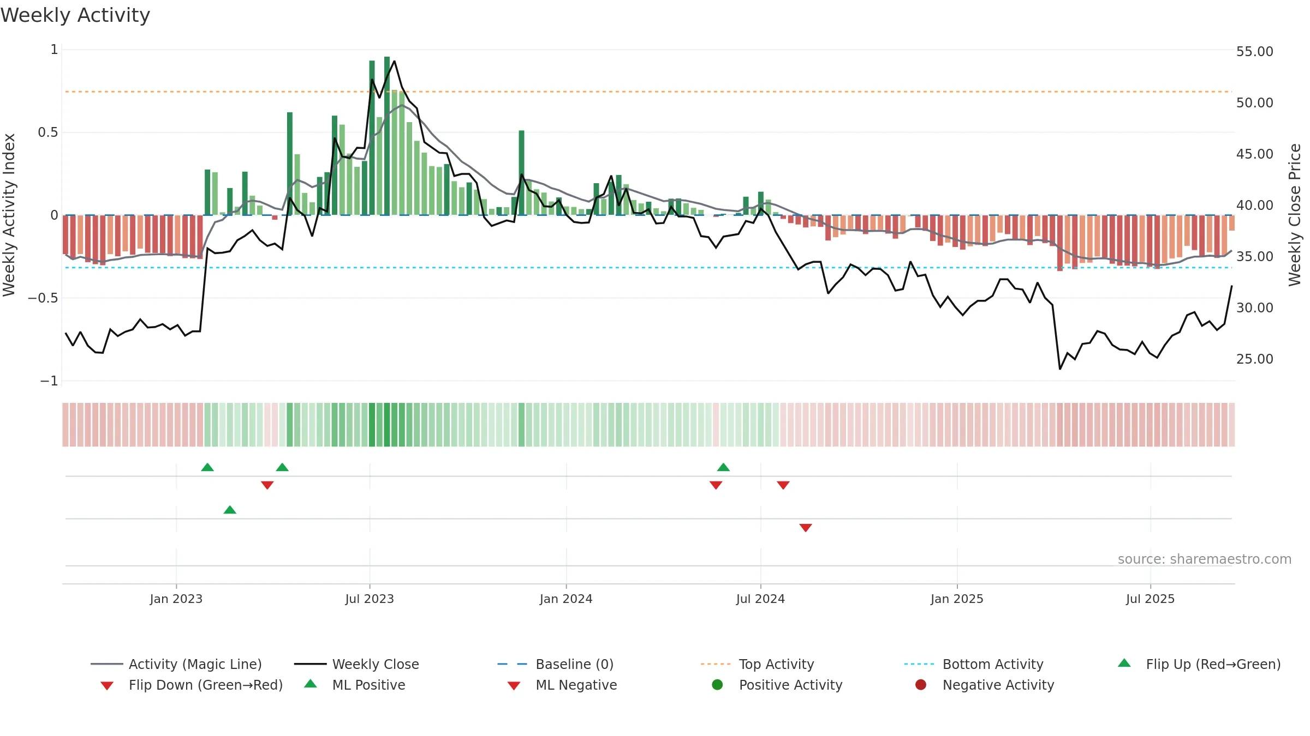Click the Jan 2023 x-axis label
The width and height of the screenshot is (1310, 736).
(176, 599)
